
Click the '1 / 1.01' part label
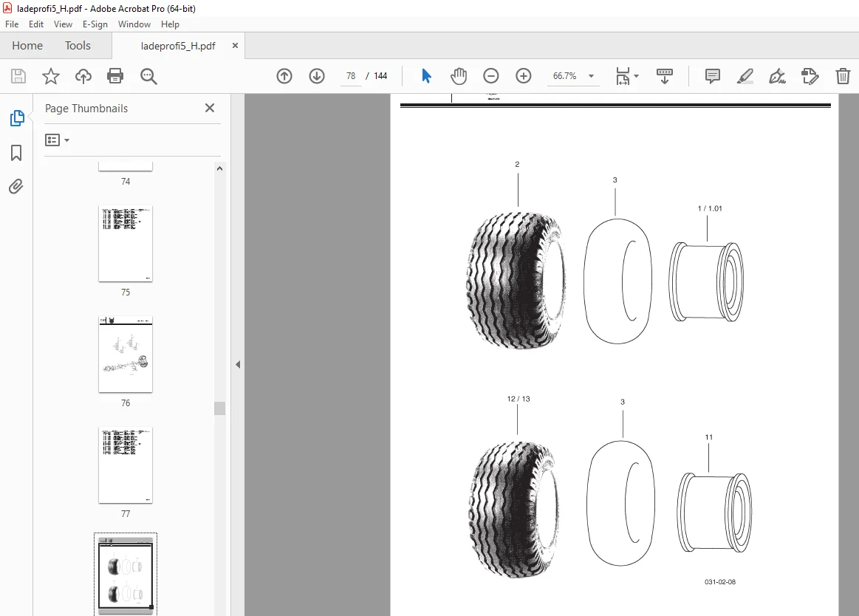710,208
